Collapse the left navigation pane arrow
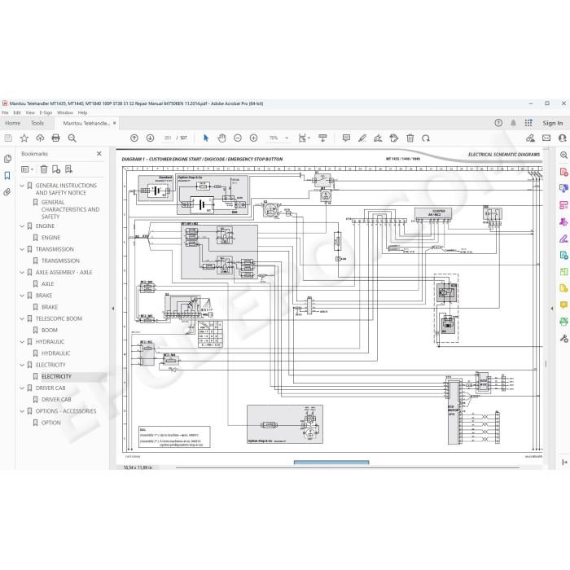Viewport: 570px width, 570px height. [x=112, y=309]
